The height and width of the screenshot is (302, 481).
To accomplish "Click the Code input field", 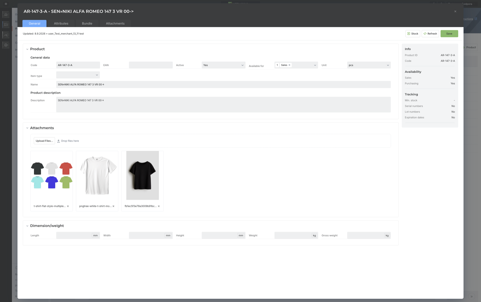I will tap(78, 65).
